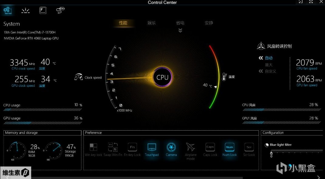Screen dimensions: 325x179
Task: Click the scroll right arrow at bottom
Action: tap(319, 177)
